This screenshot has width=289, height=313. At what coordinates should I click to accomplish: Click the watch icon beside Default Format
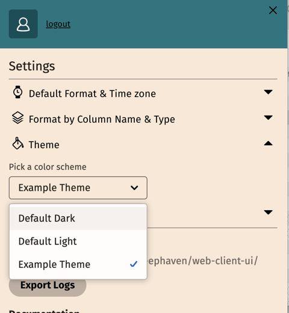coord(18,92)
